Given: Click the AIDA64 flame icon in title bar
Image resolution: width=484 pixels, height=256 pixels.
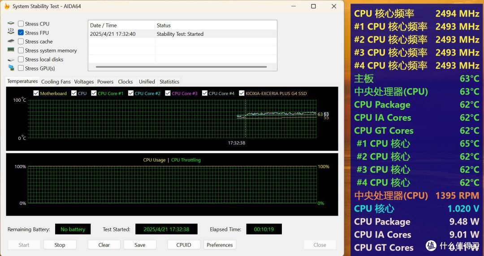Looking at the screenshot, I should (x=7, y=6).
